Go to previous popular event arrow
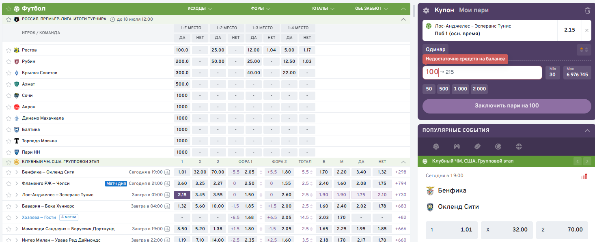The width and height of the screenshot is (595, 242). coord(578,161)
